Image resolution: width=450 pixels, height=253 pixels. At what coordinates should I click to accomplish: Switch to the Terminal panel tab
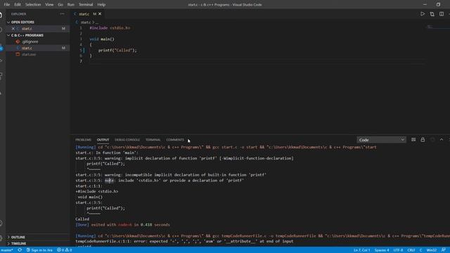point(153,140)
